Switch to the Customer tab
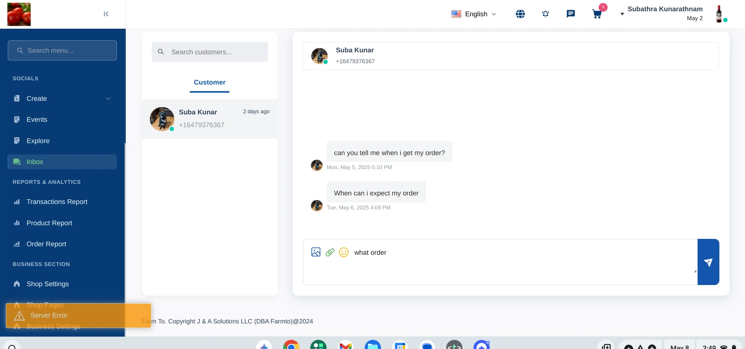 coord(210,83)
